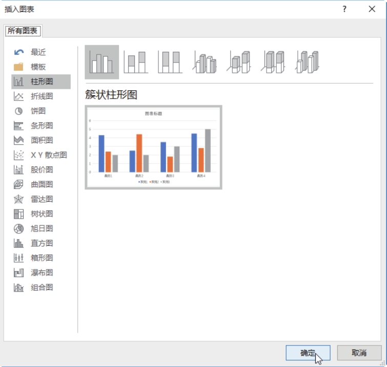Select the clustered column chart subtype icon
The width and height of the screenshot is (387, 367).
(x=101, y=62)
